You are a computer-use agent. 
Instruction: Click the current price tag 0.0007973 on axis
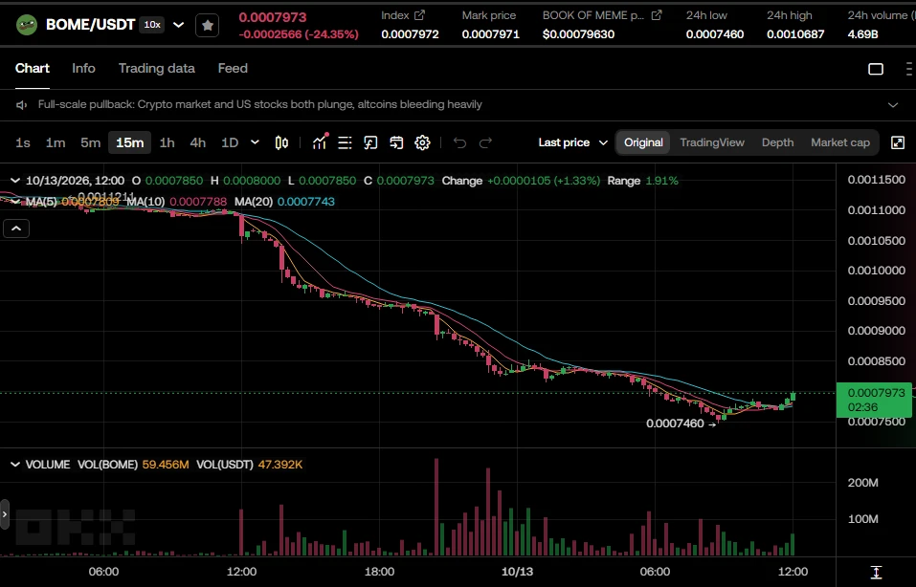tap(874, 400)
